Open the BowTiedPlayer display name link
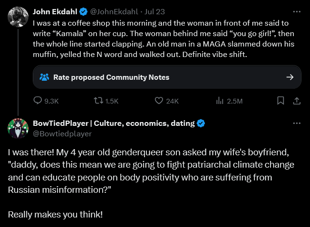 click(114, 123)
